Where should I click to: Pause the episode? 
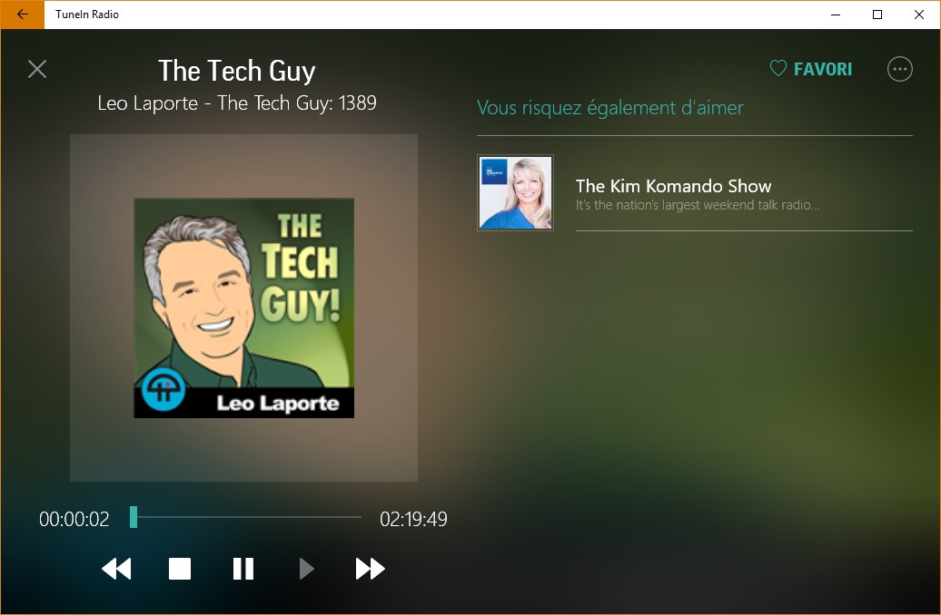click(243, 568)
